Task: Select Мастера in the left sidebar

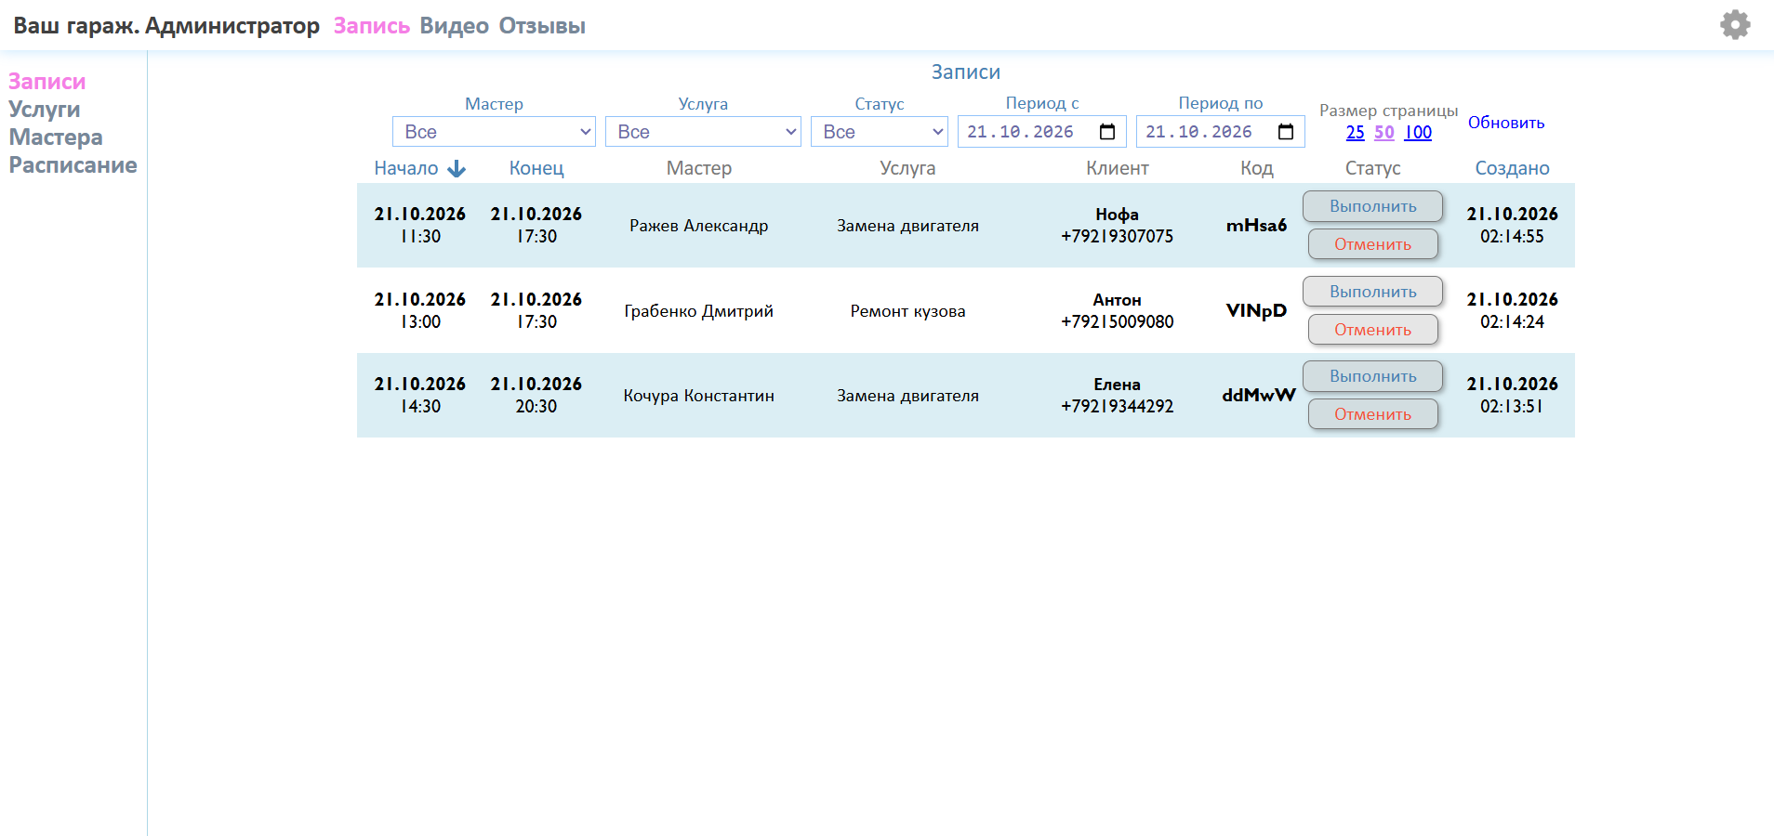Action: tap(56, 137)
